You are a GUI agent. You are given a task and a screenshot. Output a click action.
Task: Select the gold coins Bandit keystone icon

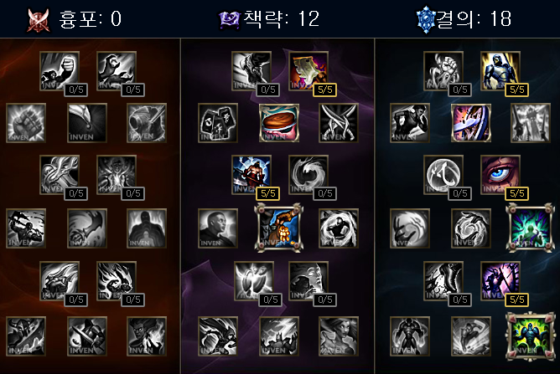(278, 228)
